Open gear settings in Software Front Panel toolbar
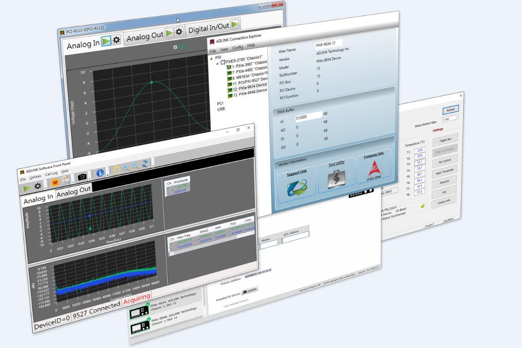 [x=38, y=186]
